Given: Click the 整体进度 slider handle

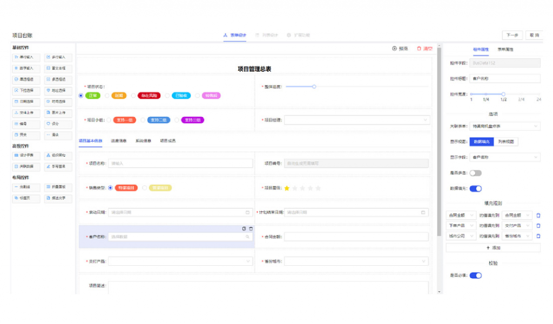Looking at the screenshot, I should click(314, 86).
